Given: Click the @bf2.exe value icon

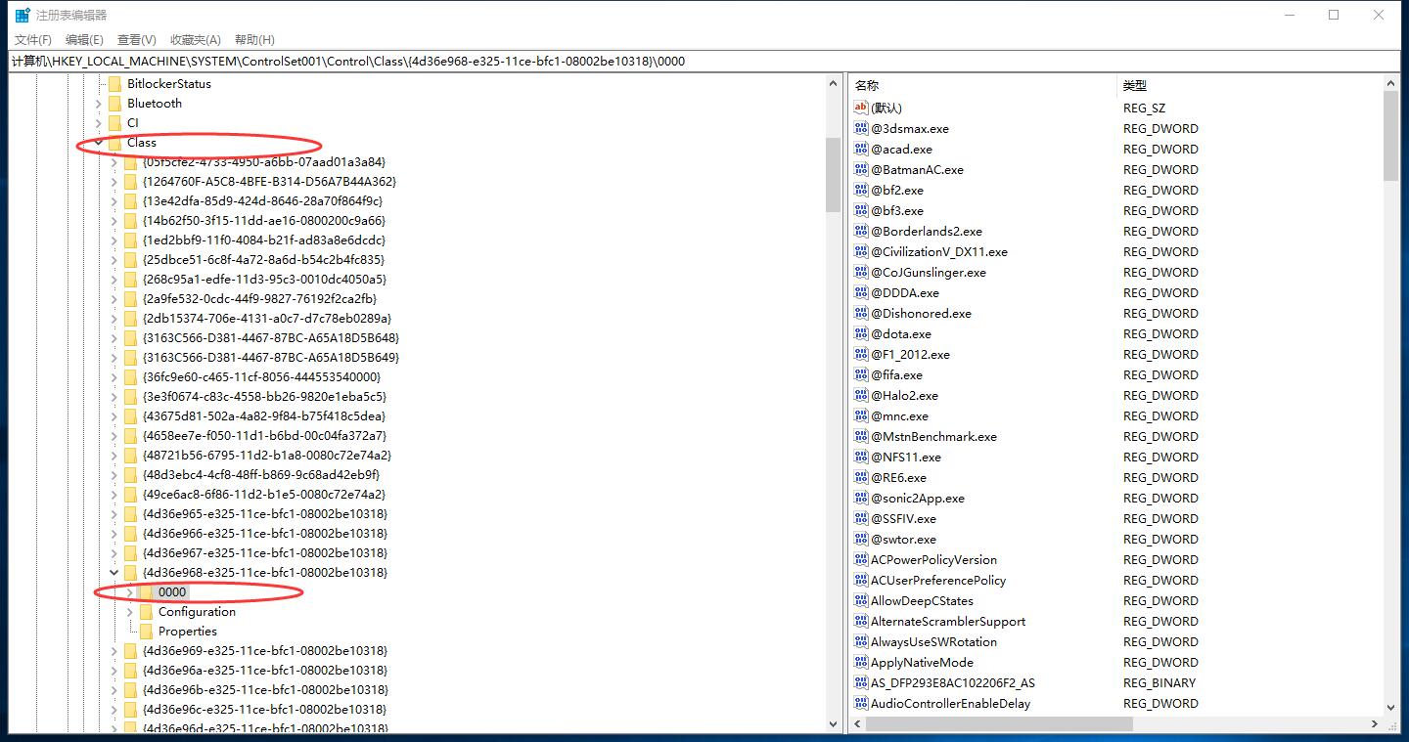Looking at the screenshot, I should coord(861,190).
